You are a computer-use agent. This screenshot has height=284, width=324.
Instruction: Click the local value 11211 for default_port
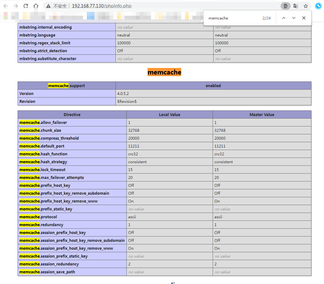click(134, 146)
